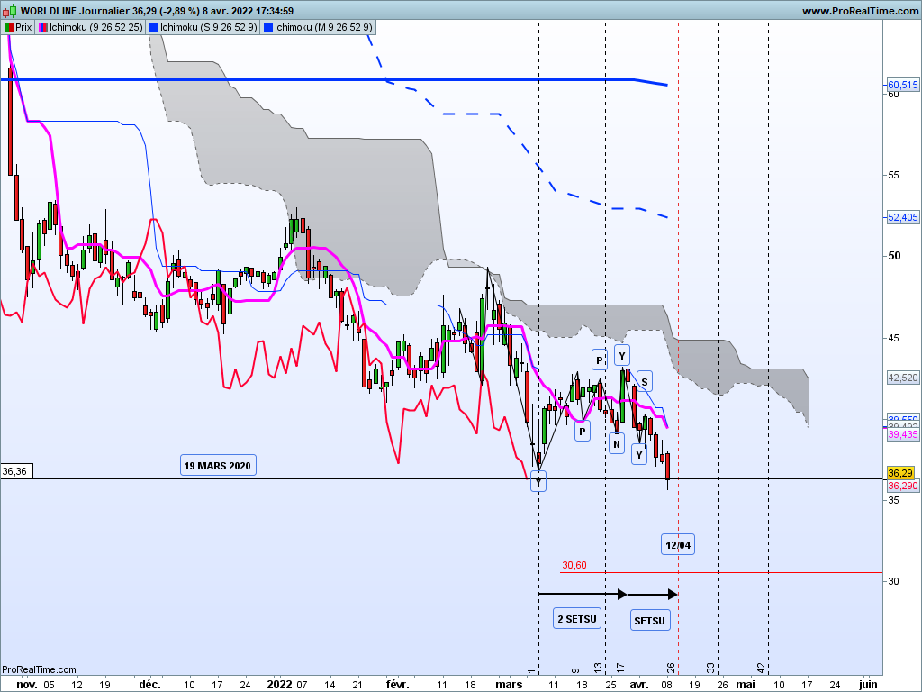Open the Ichimoku (9 26 52 25) indicator tab
922x692 pixels.
(91, 27)
